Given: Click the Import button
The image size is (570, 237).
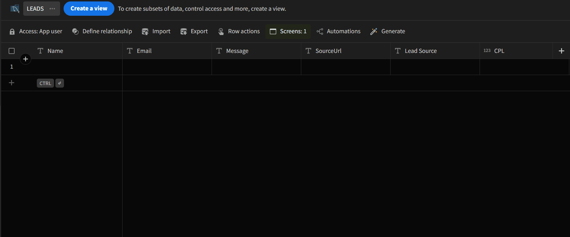Looking at the screenshot, I should pyautogui.click(x=156, y=31).
